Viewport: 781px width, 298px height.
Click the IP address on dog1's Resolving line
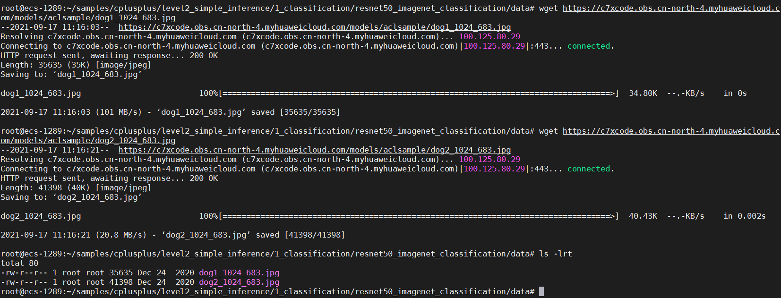[x=489, y=37]
